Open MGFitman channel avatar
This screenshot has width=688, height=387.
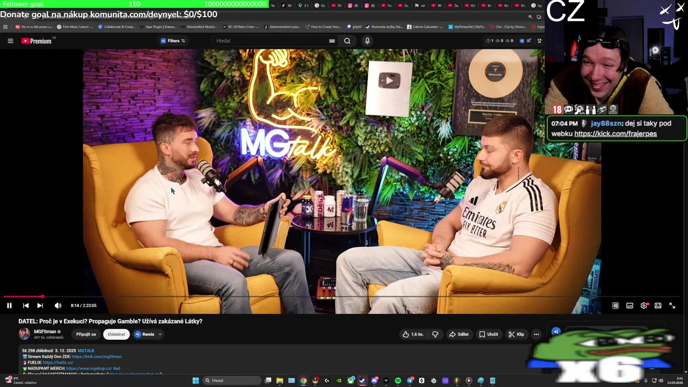[24, 334]
